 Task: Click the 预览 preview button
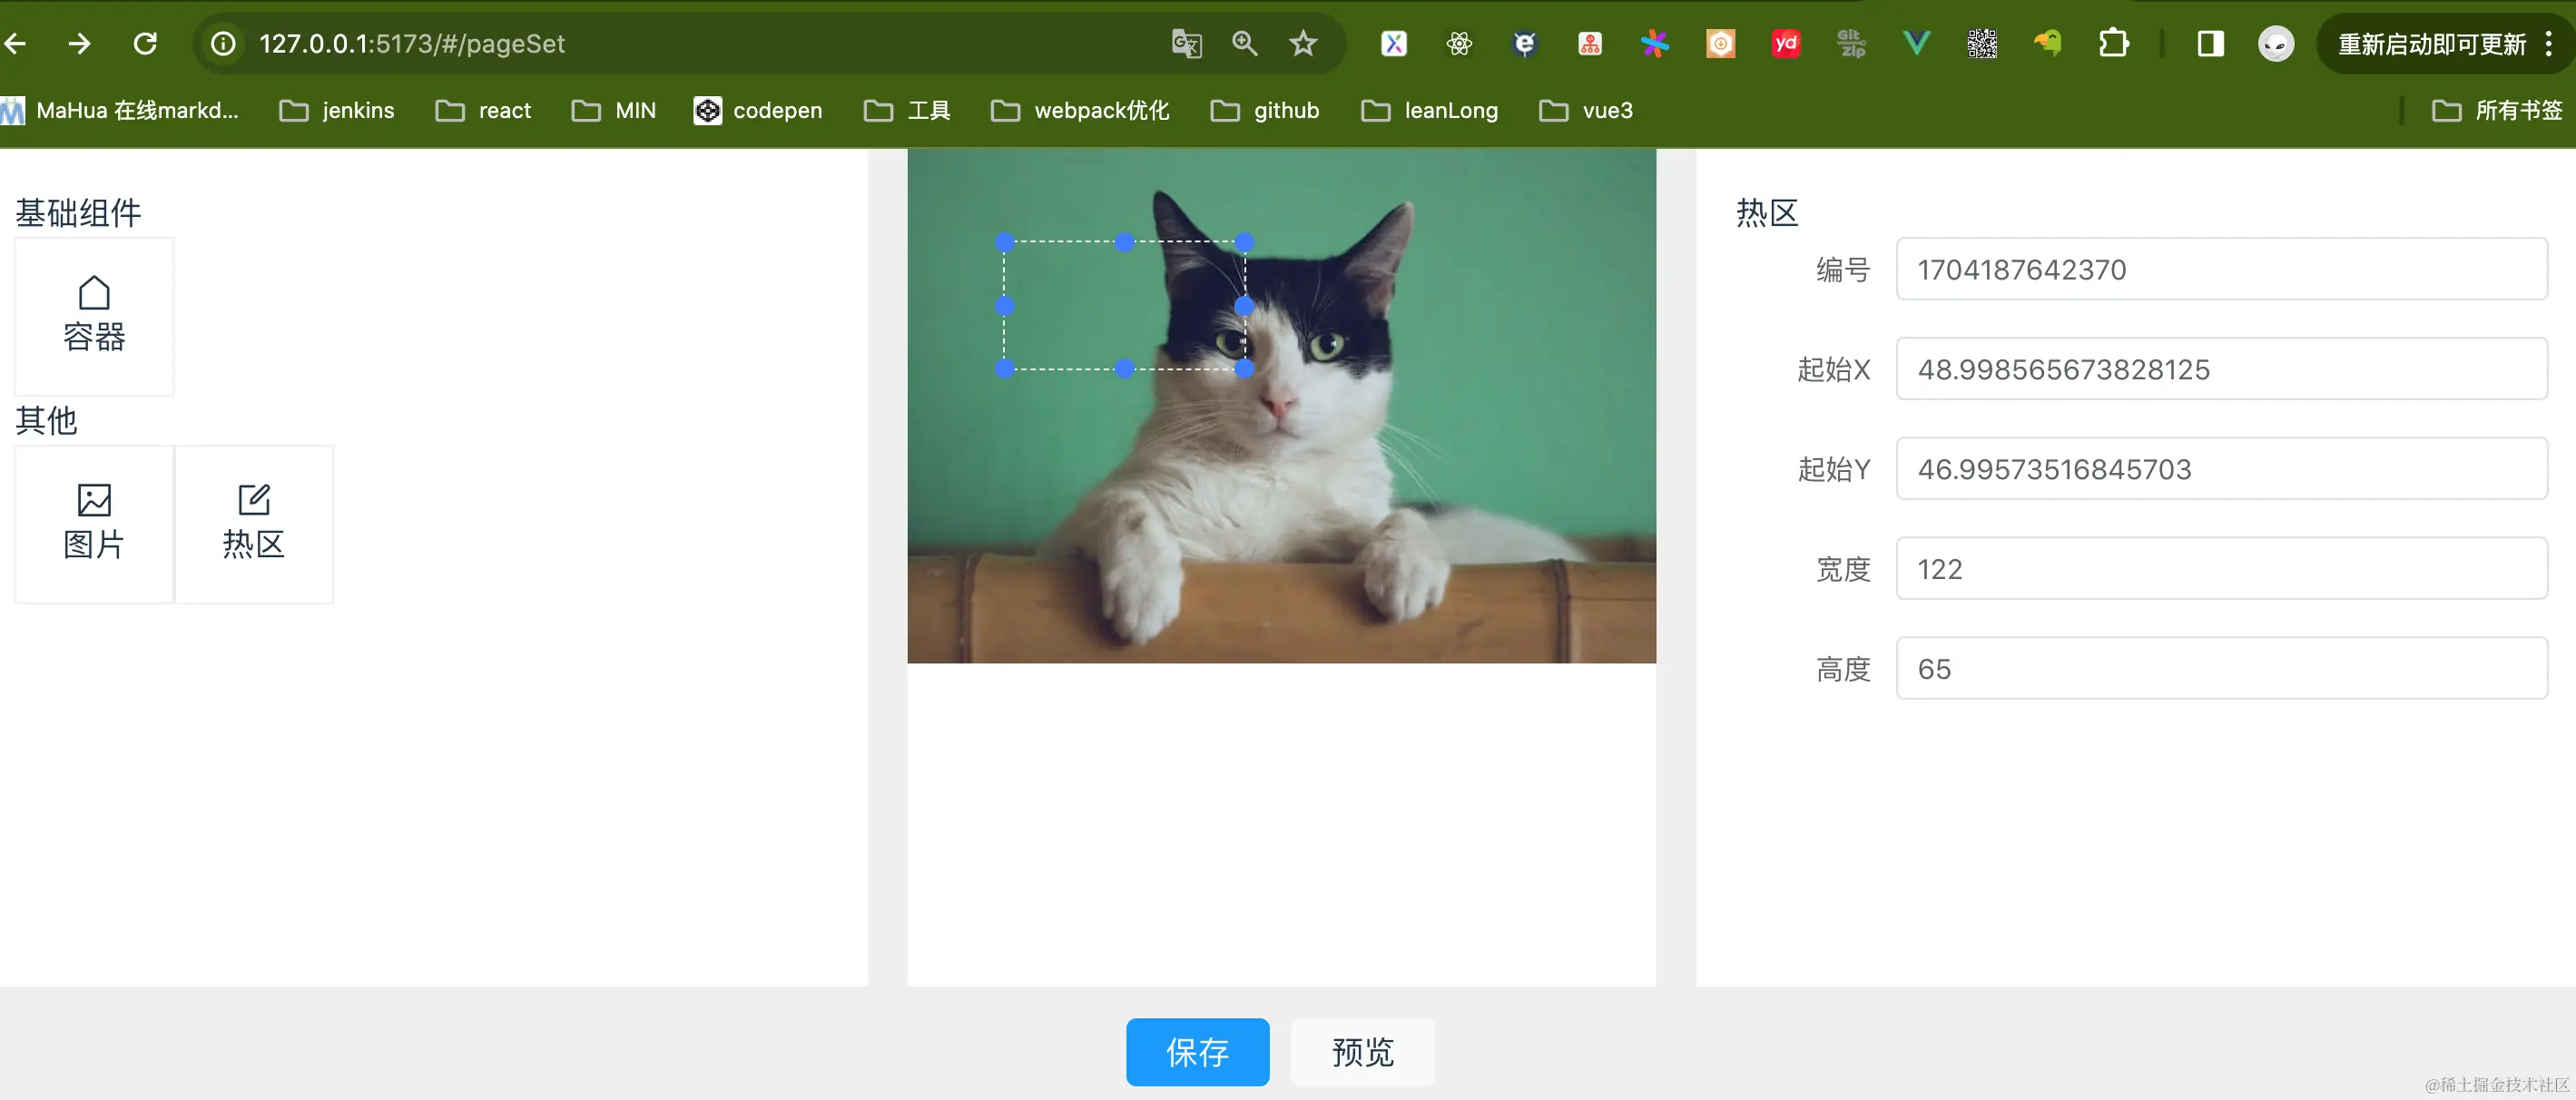1362,1051
